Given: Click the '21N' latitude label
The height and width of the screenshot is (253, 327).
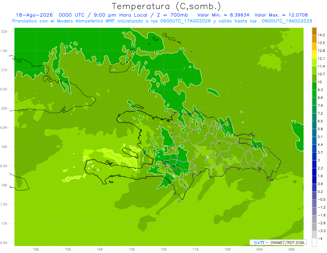Looking at the screenshot, I should tap(4, 70).
